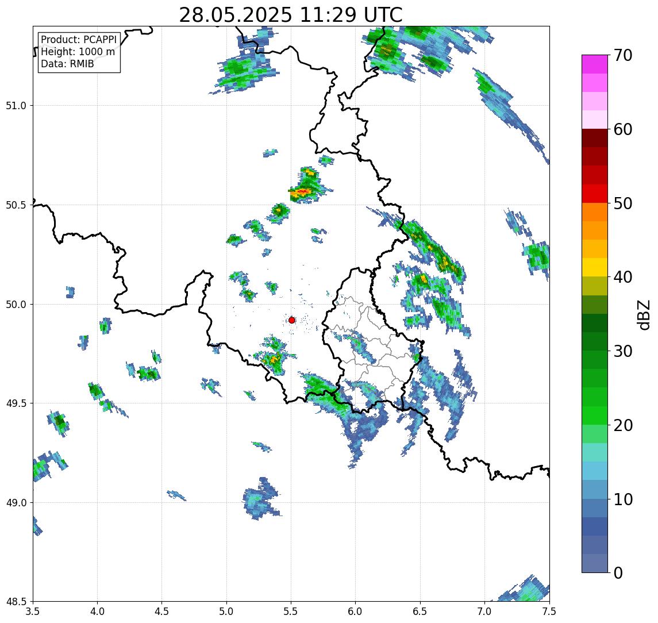Click the colorbar tick label 20
The height and width of the screenshot is (623, 658).
point(623,425)
